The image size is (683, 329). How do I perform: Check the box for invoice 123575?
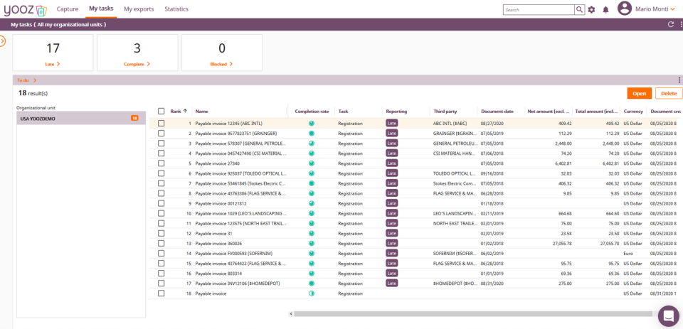162,223
